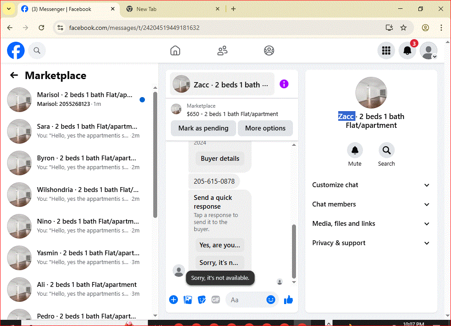The height and width of the screenshot is (326, 451).
Task: Send a thumbs-up like
Action: tap(288, 300)
